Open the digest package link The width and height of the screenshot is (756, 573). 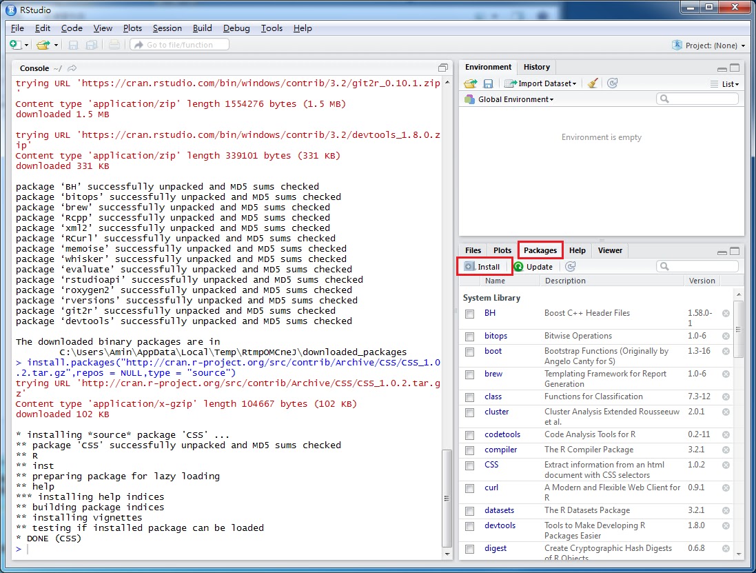(496, 548)
